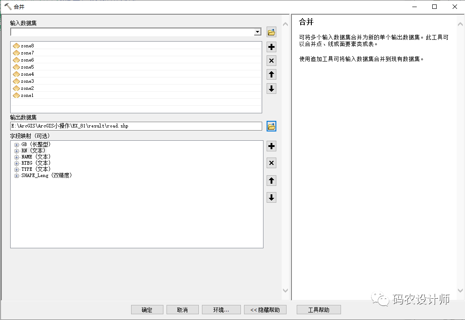This screenshot has width=465, height=320.
Task: Expand the SHAPE_Leng (双精度) field node
Action: click(17, 176)
